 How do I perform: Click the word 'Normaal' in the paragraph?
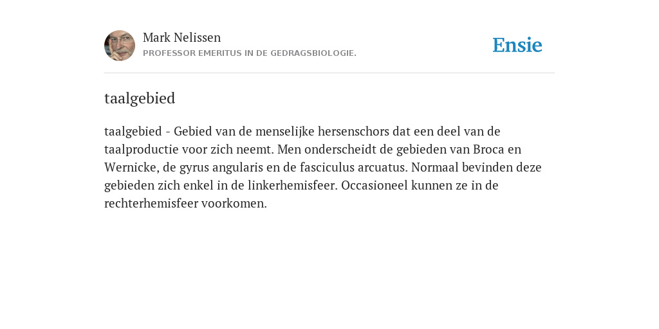435,168
